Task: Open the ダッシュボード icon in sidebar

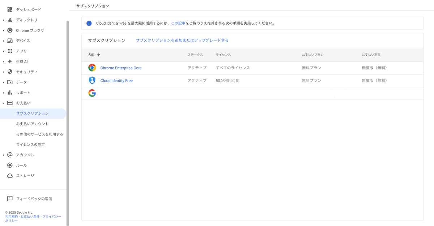Action: (x=10, y=9)
